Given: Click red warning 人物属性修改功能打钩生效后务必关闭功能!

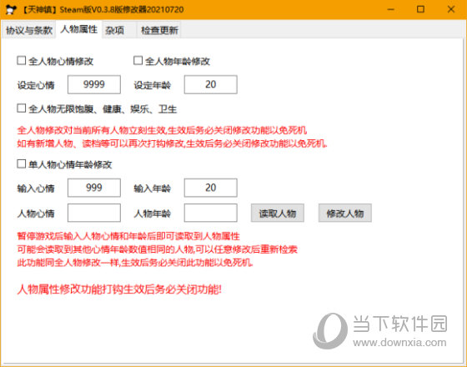Looking at the screenshot, I should 119,289.
